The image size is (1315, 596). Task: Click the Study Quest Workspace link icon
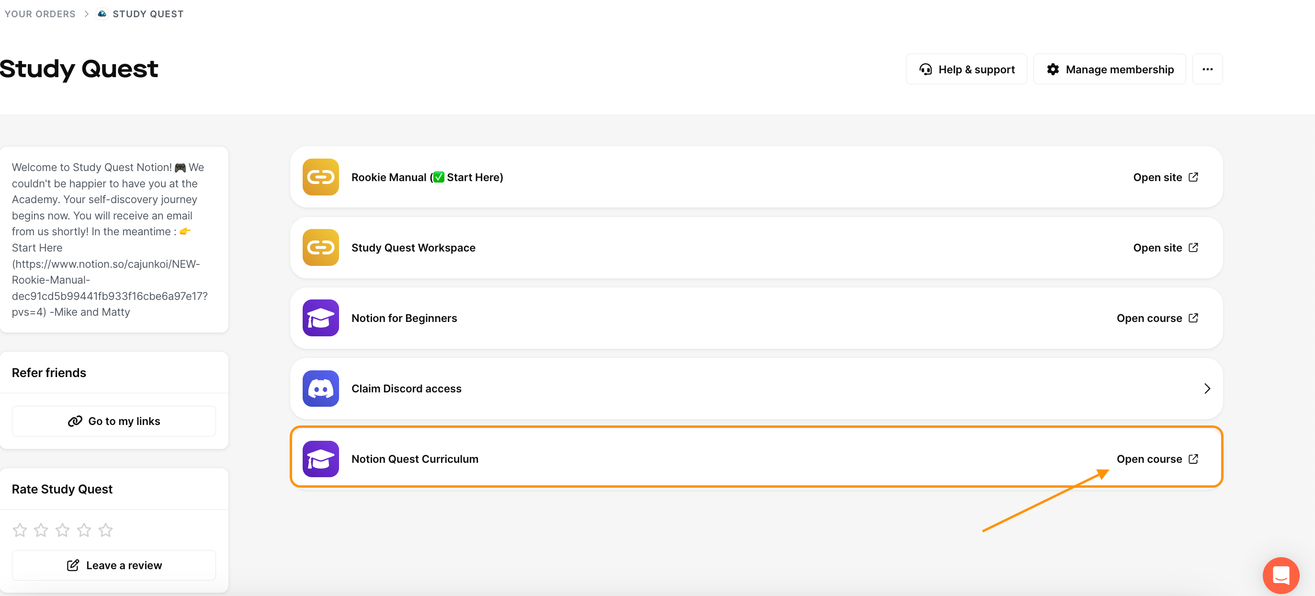click(x=320, y=248)
